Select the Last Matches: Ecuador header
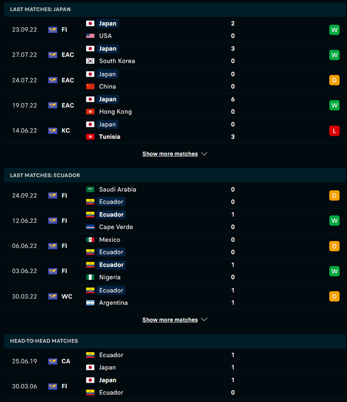 click(x=175, y=175)
